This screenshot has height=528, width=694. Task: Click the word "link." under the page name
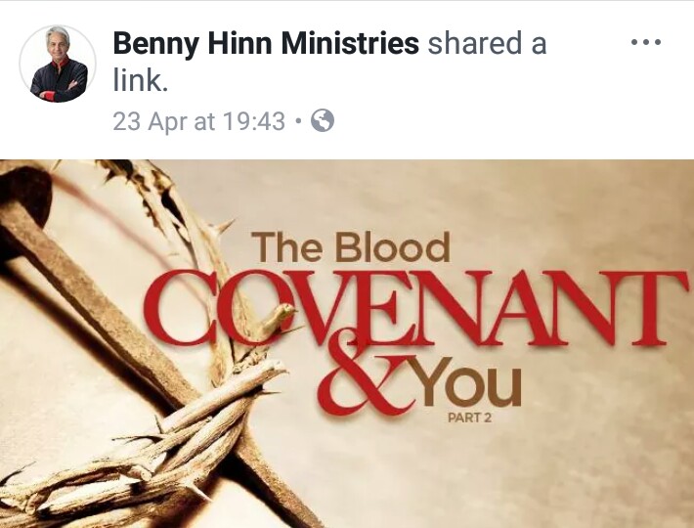coord(141,80)
